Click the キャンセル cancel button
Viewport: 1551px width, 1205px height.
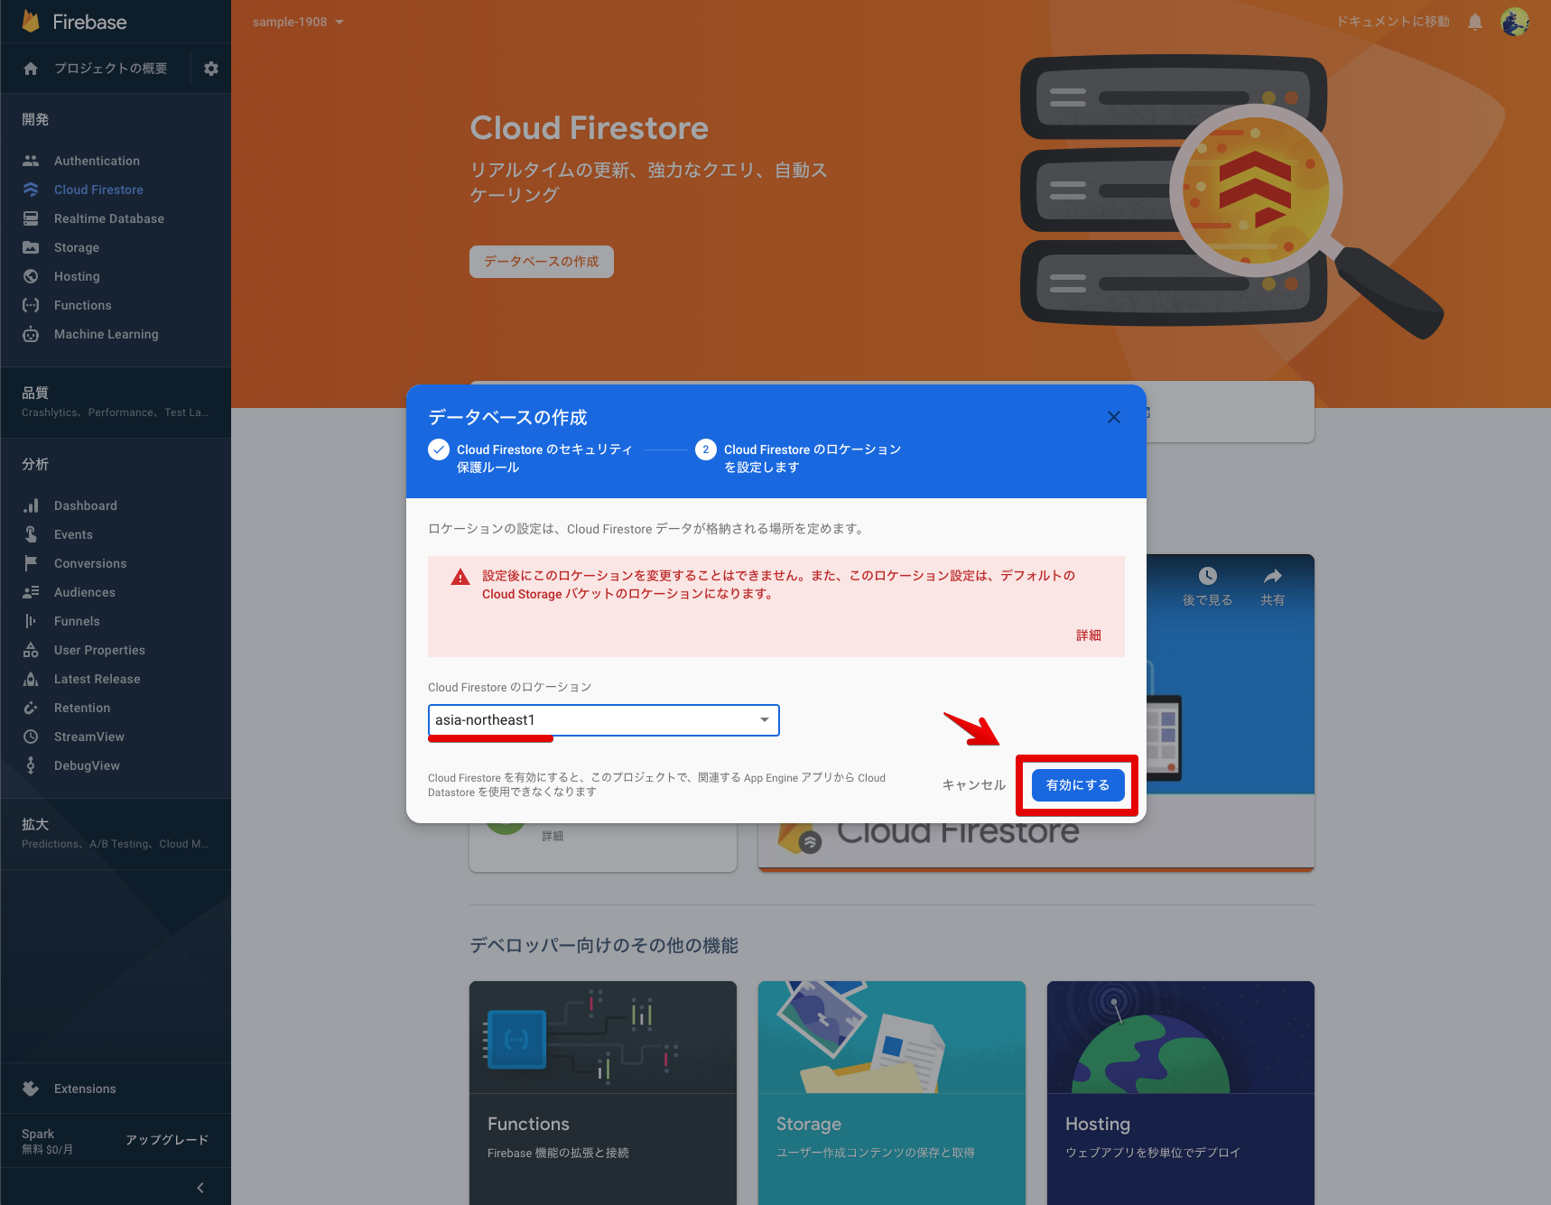[x=973, y=785]
